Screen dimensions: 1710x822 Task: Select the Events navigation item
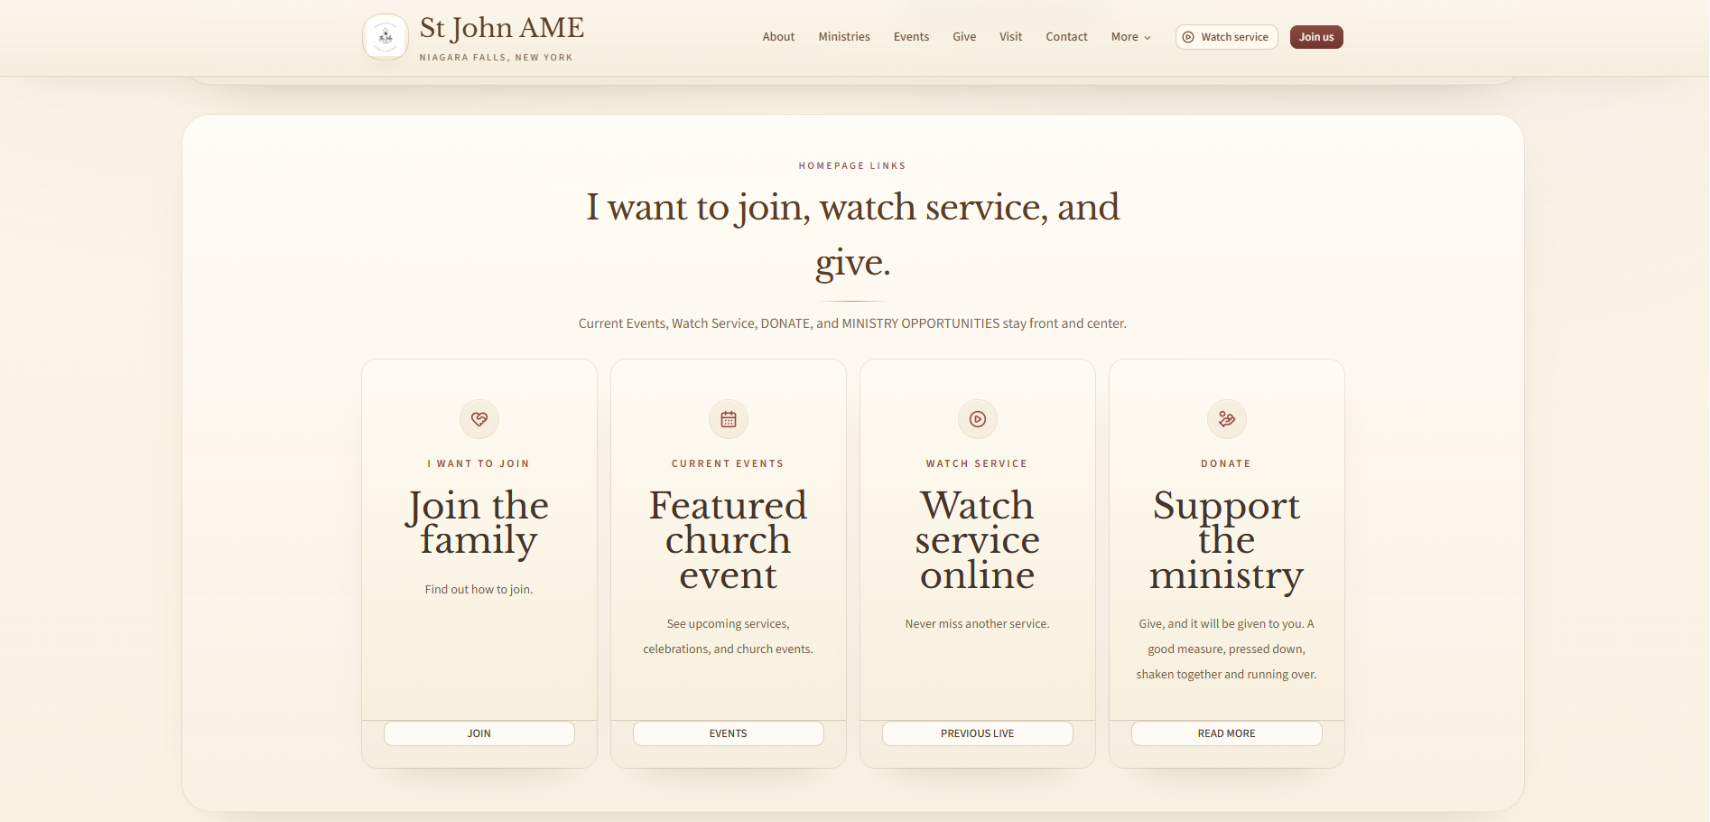[911, 37]
